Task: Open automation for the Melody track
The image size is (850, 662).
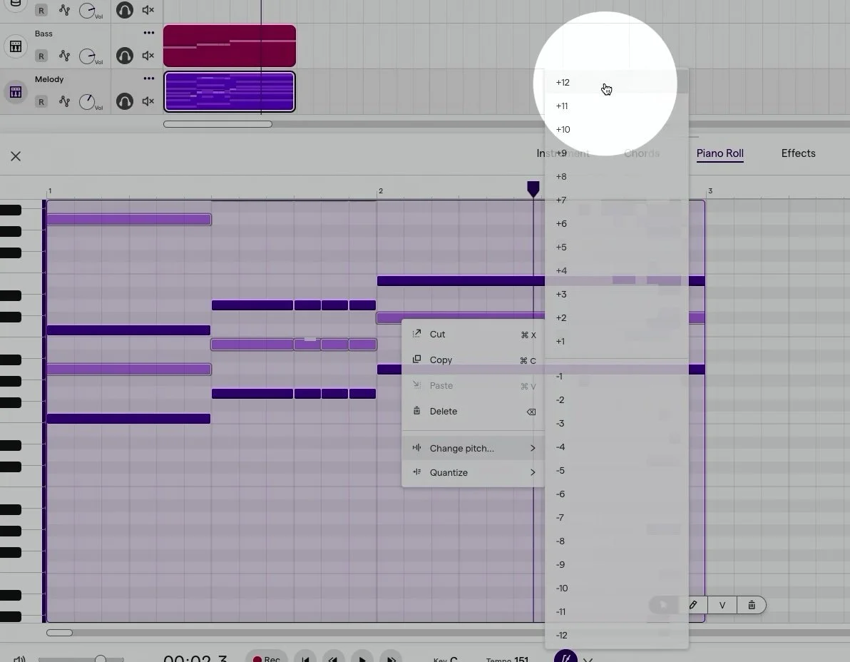Action: (x=64, y=101)
